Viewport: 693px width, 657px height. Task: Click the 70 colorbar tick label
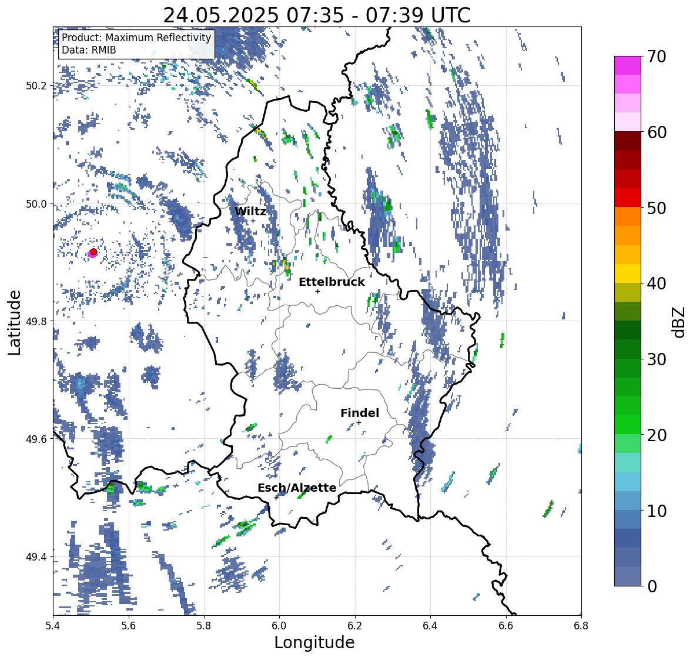click(657, 56)
